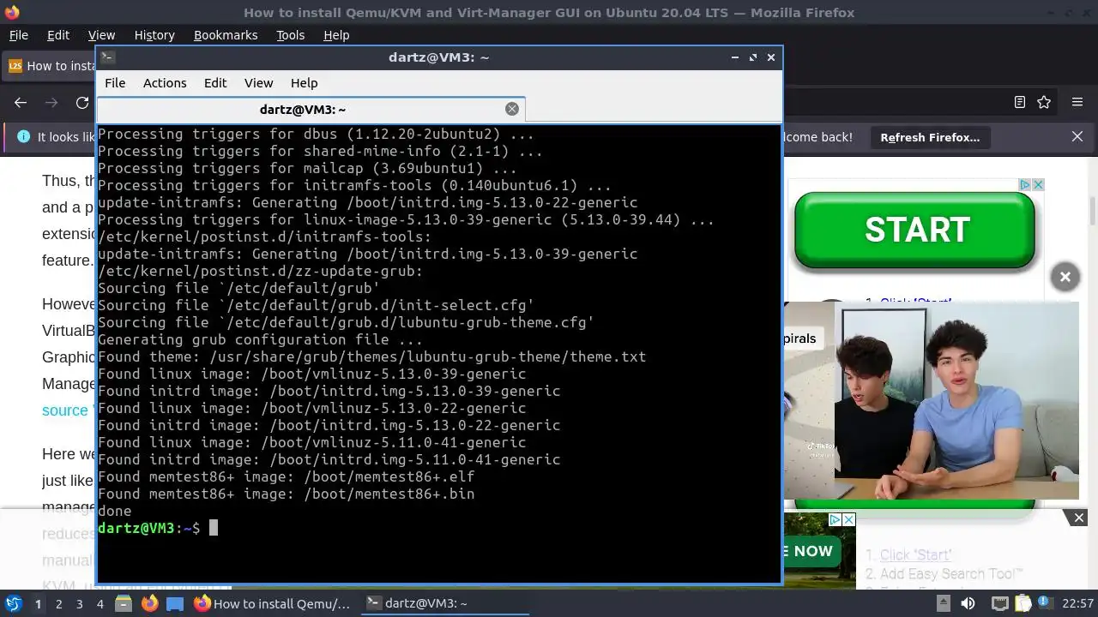
Task: Open the terminal File menu
Action: [x=115, y=83]
